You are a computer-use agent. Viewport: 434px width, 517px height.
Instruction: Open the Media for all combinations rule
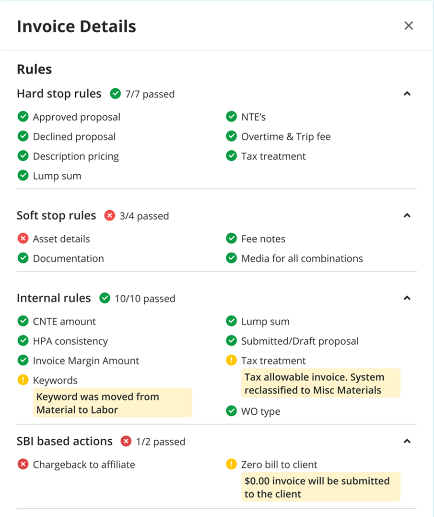(x=302, y=258)
